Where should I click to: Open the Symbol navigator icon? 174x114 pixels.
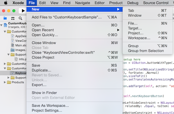[13, 18]
